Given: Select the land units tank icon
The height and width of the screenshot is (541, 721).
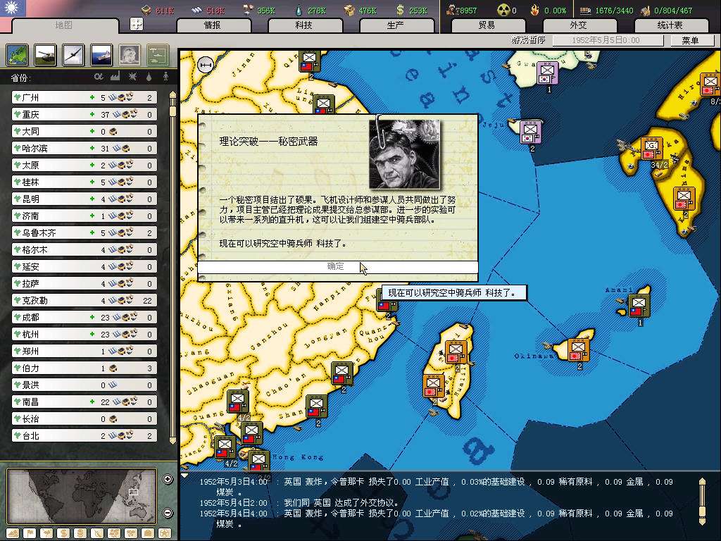Looking at the screenshot, I should click(x=44, y=54).
